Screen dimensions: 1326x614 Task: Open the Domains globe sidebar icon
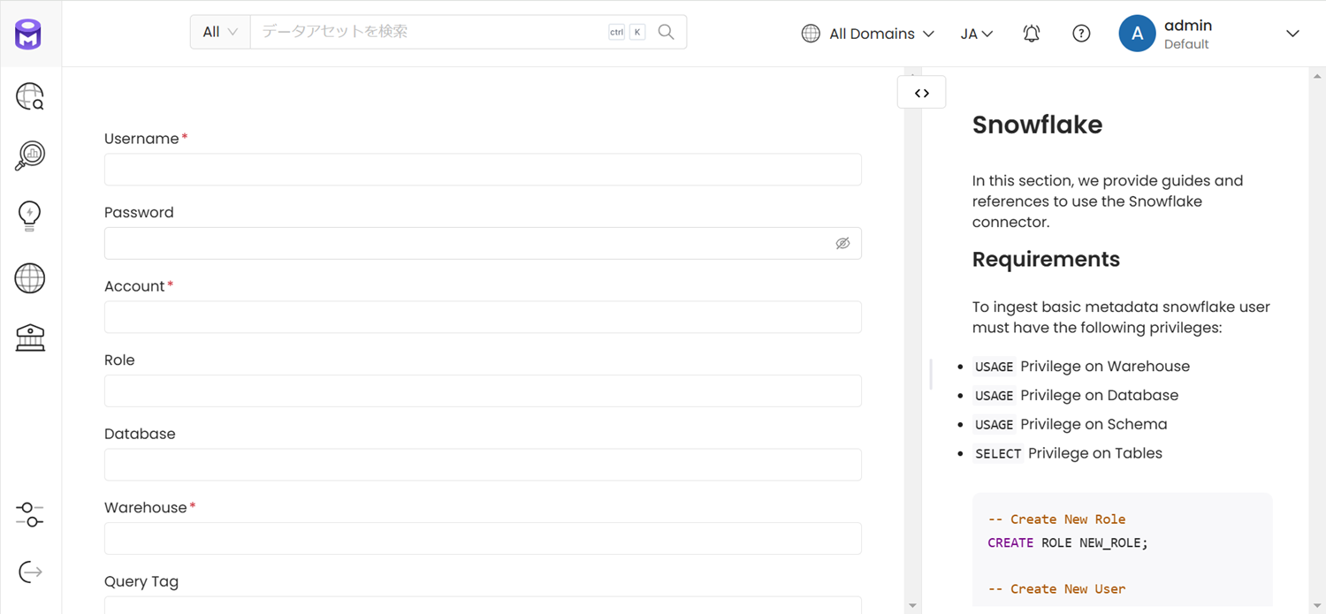(30, 278)
